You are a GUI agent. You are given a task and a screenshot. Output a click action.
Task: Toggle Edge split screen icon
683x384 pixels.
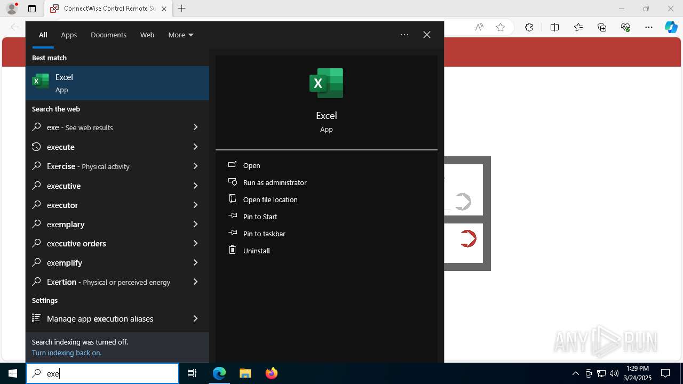(554, 27)
